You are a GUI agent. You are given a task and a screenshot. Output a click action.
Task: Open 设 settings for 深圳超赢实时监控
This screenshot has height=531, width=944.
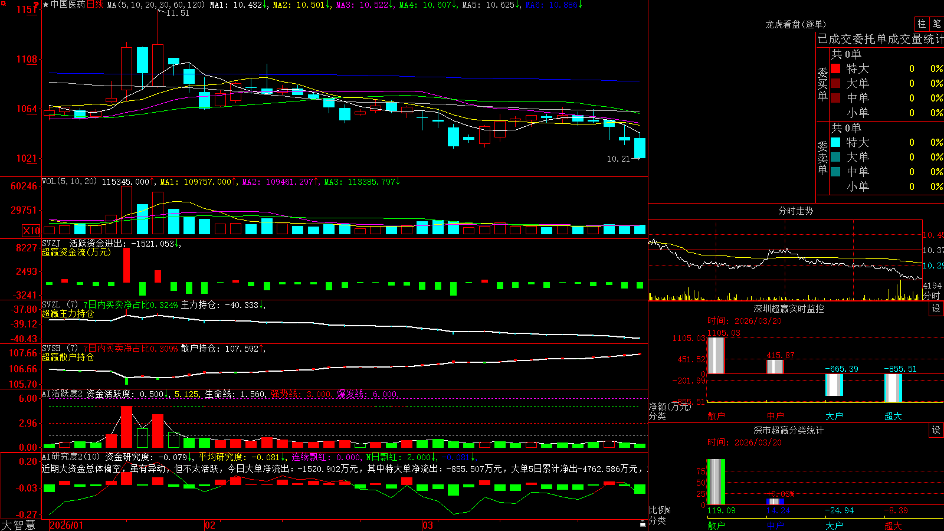coord(936,309)
